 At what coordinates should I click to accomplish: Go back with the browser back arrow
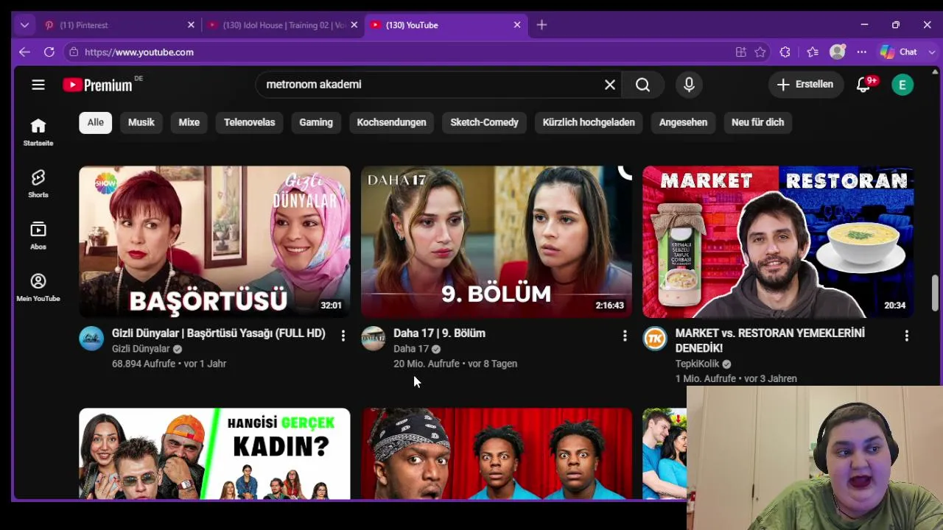[24, 52]
